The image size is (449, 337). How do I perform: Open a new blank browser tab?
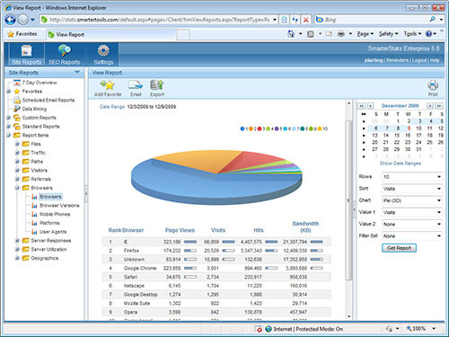[183, 35]
